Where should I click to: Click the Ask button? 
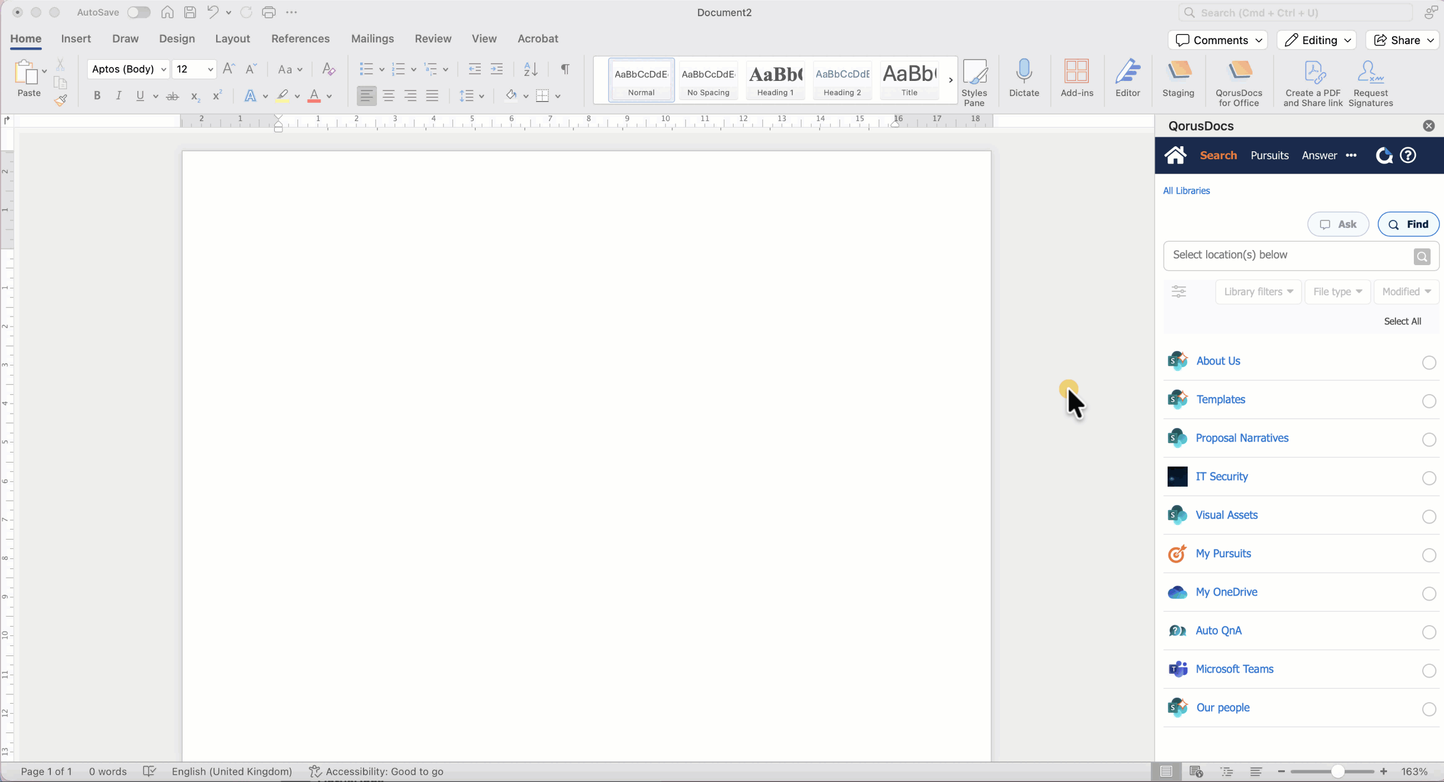point(1338,224)
